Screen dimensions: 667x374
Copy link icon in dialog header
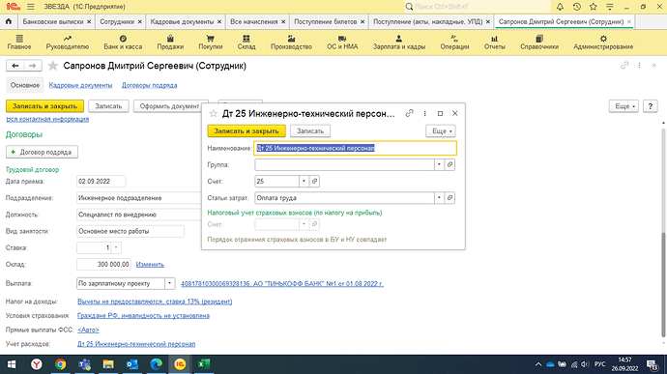coord(409,113)
